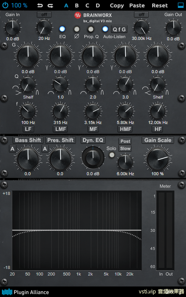Click the Bass Shift knob
This screenshot has width=186, height=297.
[x=28, y=159]
